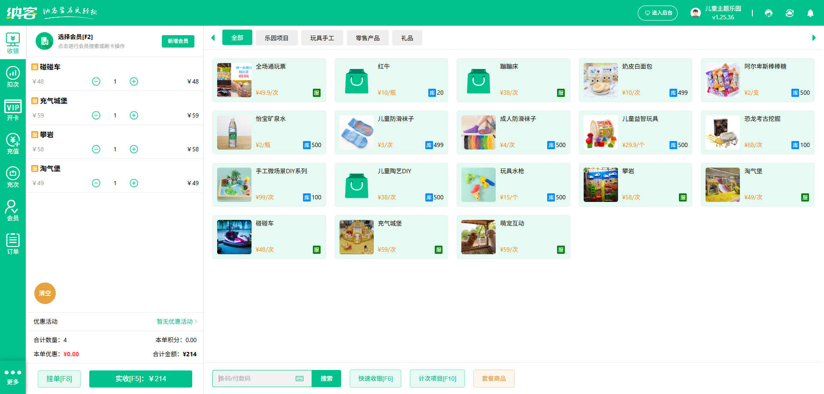Screen dimensions: 824x394
Task: Open the notification bell
Action: click(810, 13)
